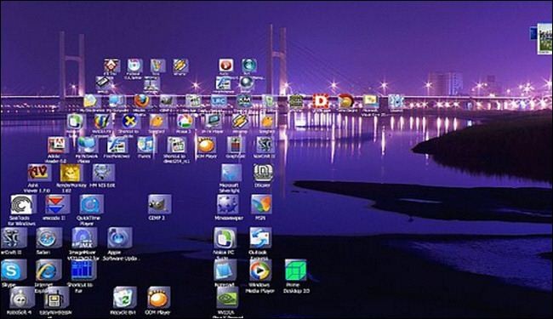
Task: Click the blue LRC icon
Action: 219,101
